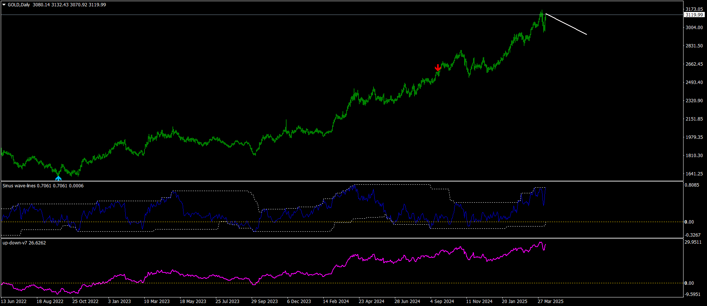
Task: Click the blue Sinus wave line peak
Action: pyautogui.click(x=355, y=185)
